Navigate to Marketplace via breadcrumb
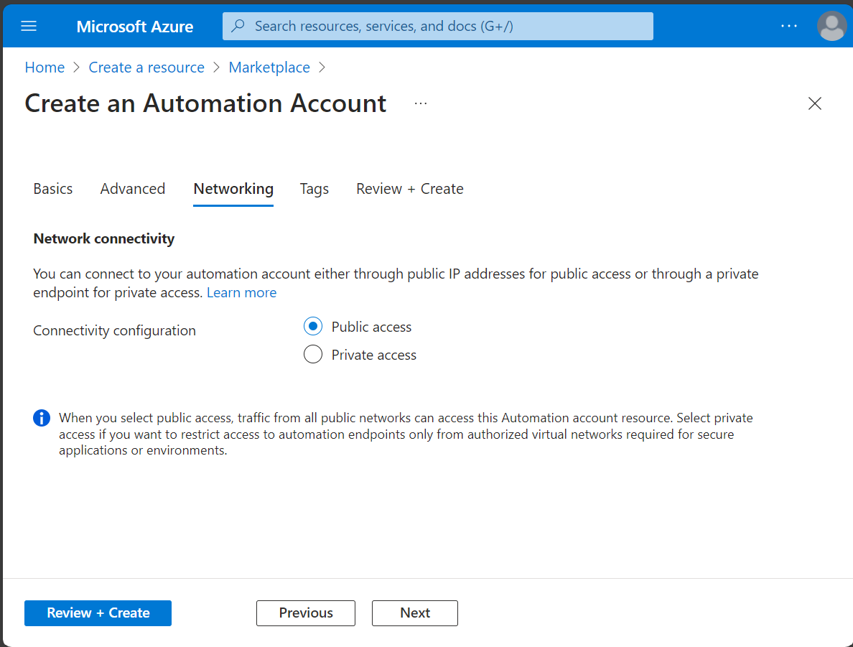 [269, 67]
